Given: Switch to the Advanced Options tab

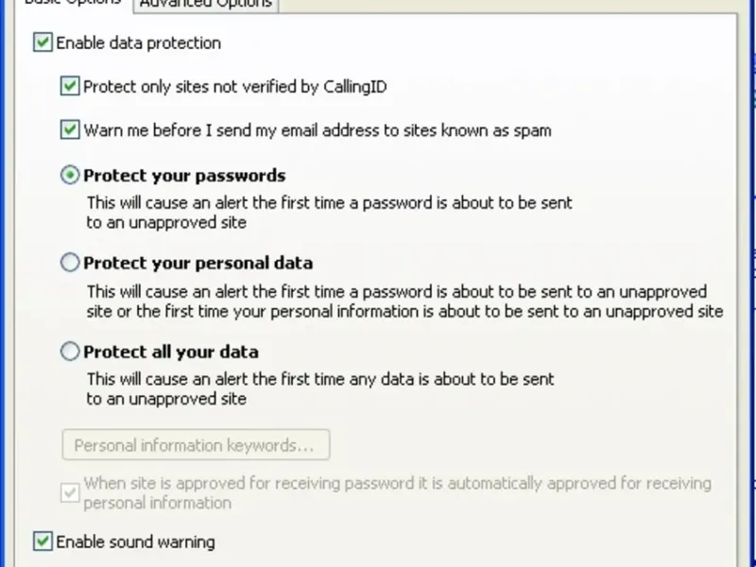Looking at the screenshot, I should 206,4.
